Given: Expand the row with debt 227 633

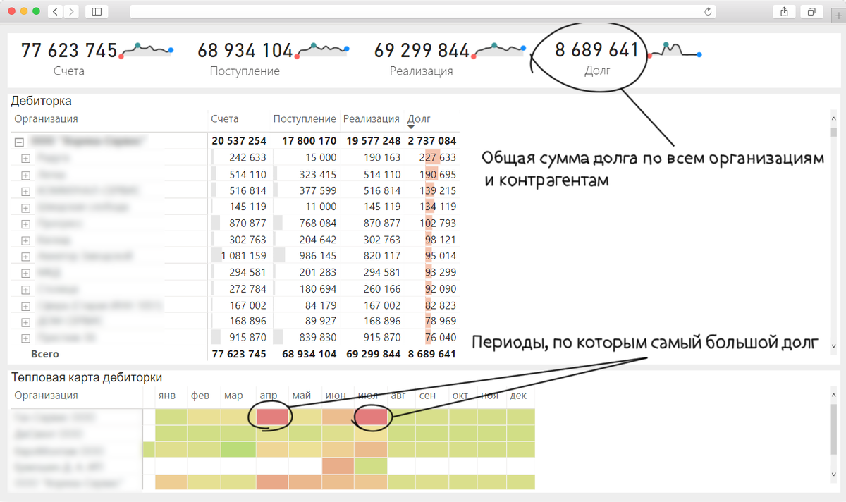Looking at the screenshot, I should (x=26, y=158).
